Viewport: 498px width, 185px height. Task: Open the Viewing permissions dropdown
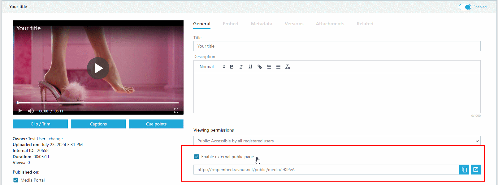point(337,141)
